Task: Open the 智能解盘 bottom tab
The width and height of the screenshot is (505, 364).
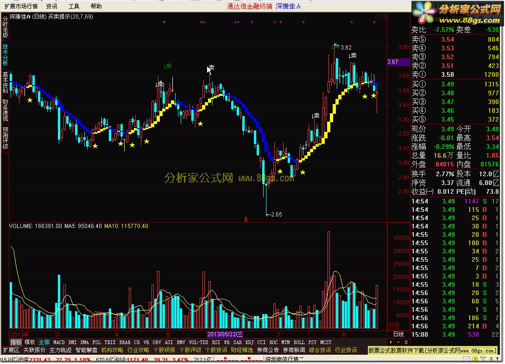Action: (x=86, y=350)
